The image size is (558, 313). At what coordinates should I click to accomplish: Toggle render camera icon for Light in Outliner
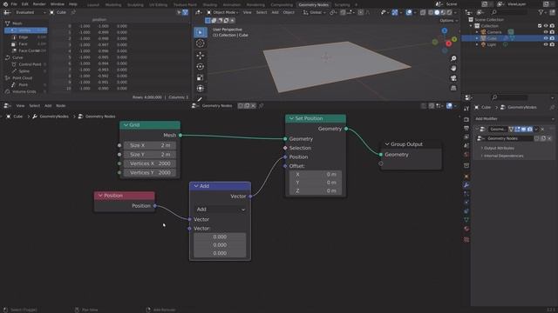[x=552, y=44]
